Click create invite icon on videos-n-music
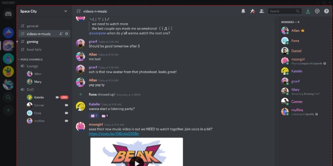This screenshot has width=333, height=166. pyautogui.click(x=61, y=34)
